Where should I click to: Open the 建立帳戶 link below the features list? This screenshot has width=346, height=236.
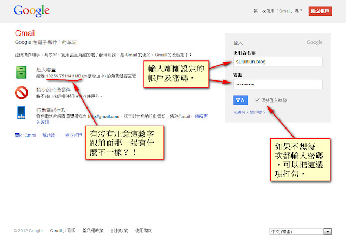(x=74, y=136)
